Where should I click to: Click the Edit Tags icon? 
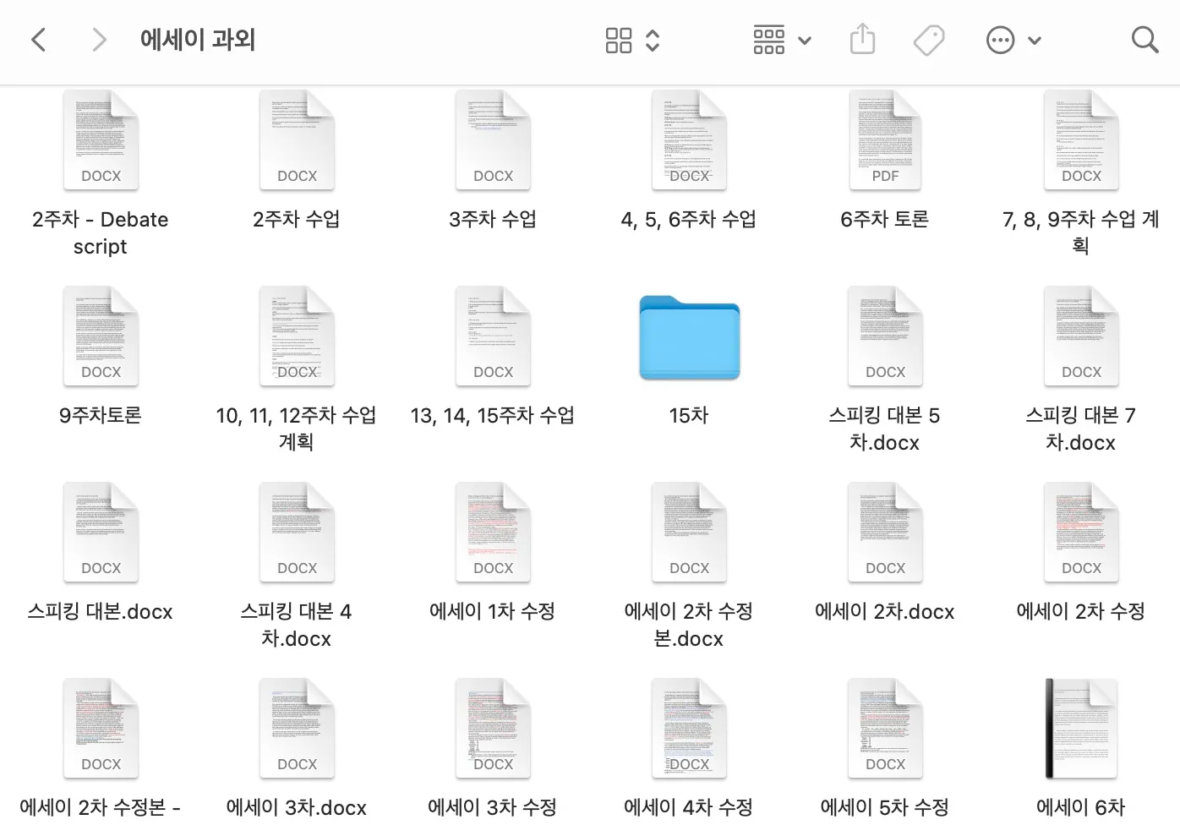pyautogui.click(x=929, y=40)
